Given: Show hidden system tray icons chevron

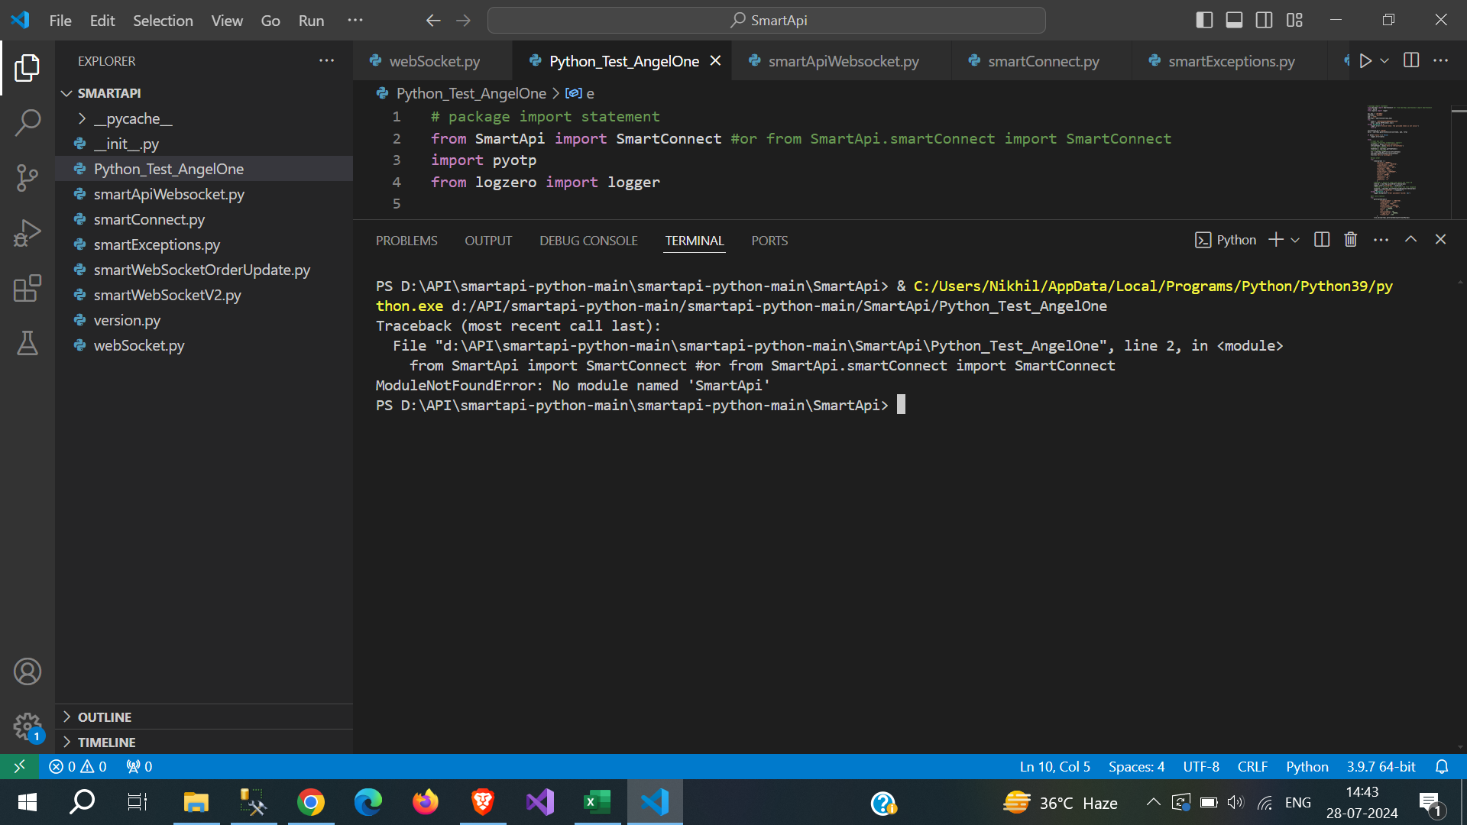Looking at the screenshot, I should click(x=1153, y=802).
